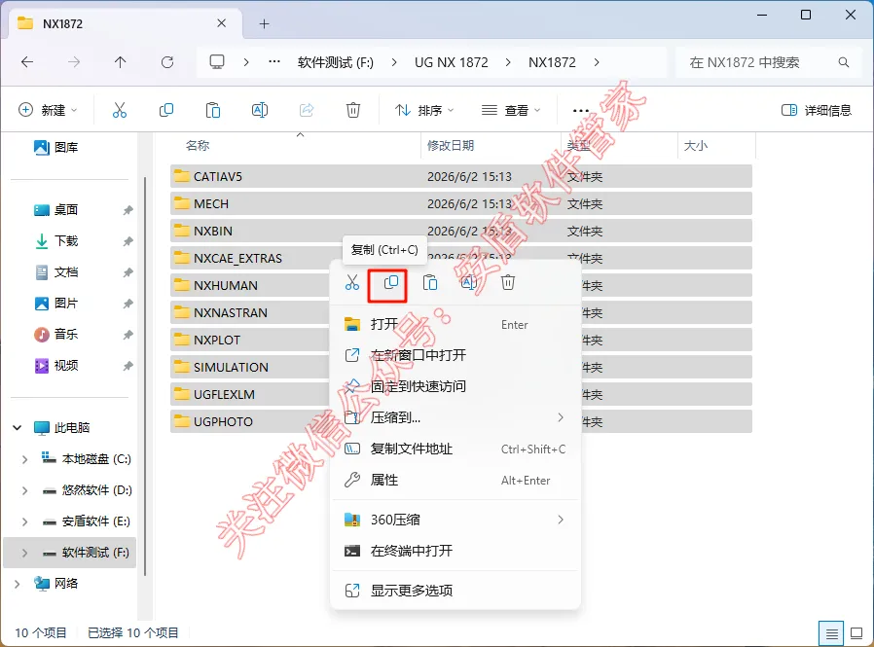
Task: Open the 360压缩 submenu
Action: pyautogui.click(x=455, y=520)
